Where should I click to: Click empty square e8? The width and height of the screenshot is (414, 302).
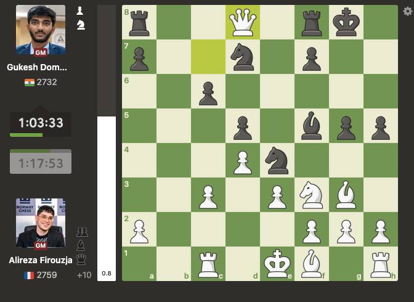[277, 22]
